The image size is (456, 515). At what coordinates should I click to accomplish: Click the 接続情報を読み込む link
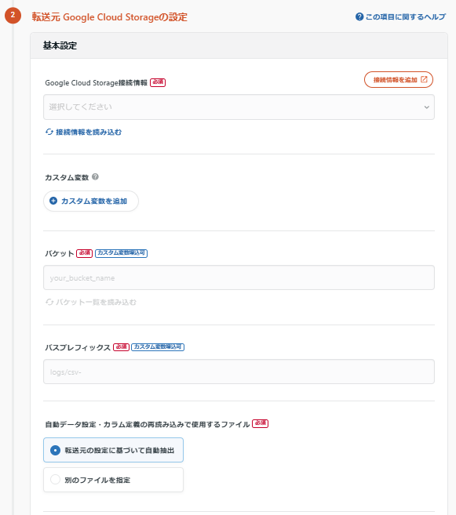click(x=83, y=132)
